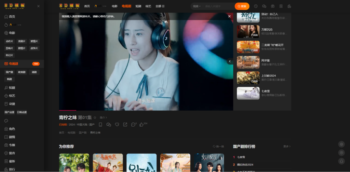Open 七夜雪 ranked 1 in 国产剧排行榜

(x=241, y=157)
